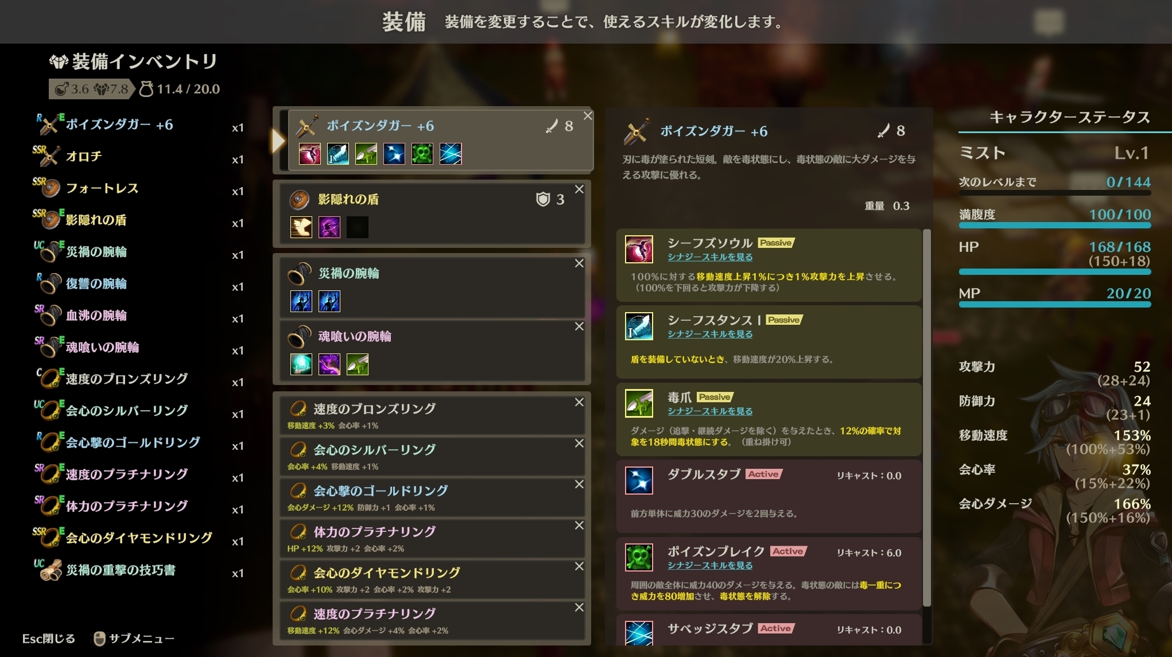Remove 速度のブロンズリング using its X
Viewport: 1172px width, 657px height.
point(579,402)
